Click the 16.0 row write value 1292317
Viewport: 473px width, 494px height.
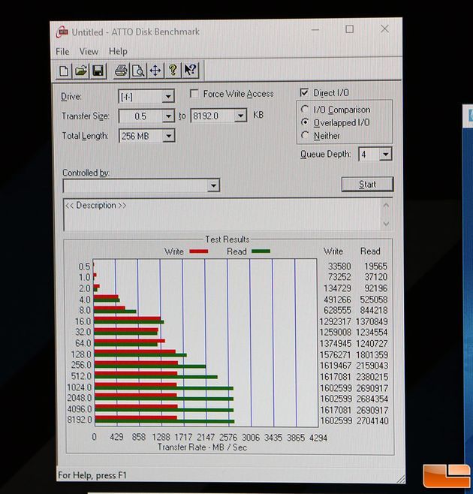[x=336, y=321]
